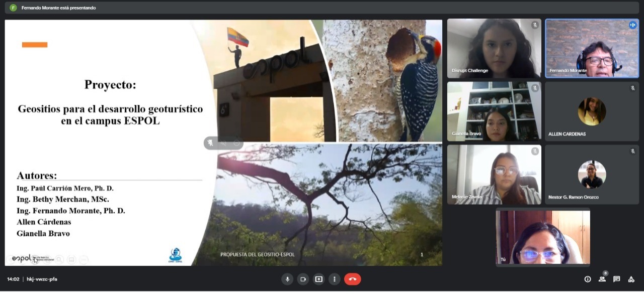Click 'Melanie Zavala' name label
This screenshot has height=294, width=644.
(467, 197)
